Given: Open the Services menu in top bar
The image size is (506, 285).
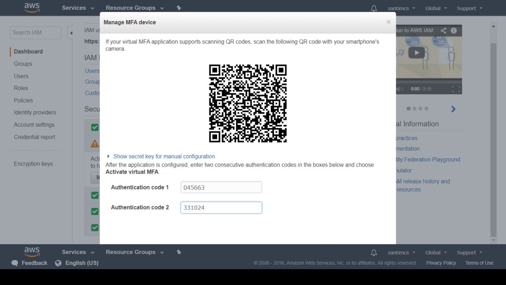Looking at the screenshot, I should (x=78, y=8).
